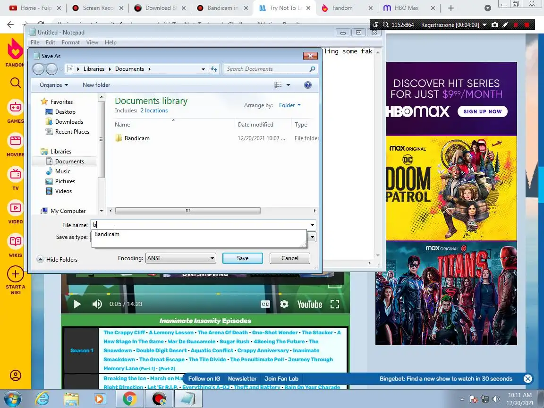
Task: Enter fullscreen on the video player
Action: click(x=335, y=304)
